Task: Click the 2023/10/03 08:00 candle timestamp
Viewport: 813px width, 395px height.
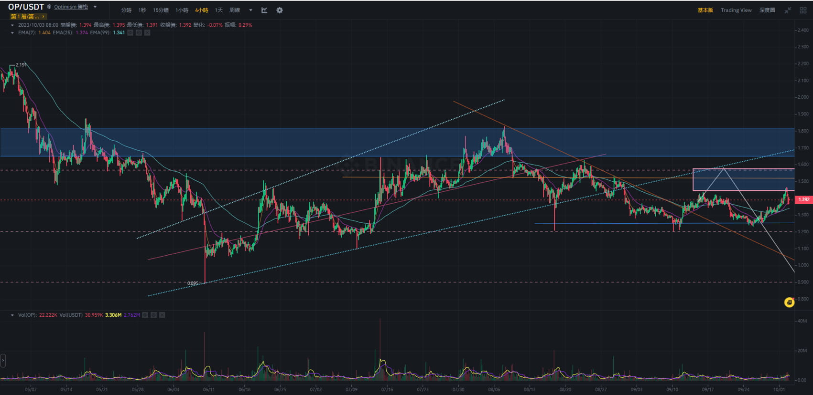Action: [x=38, y=25]
